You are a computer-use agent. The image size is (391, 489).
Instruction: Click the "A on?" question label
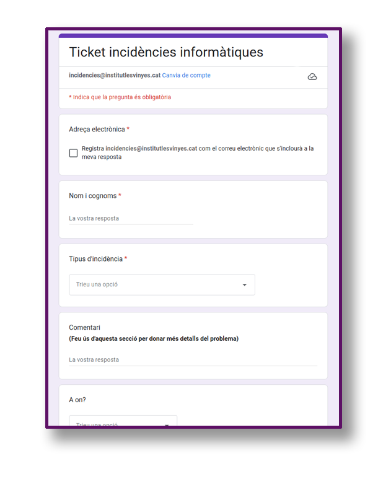pos(77,400)
